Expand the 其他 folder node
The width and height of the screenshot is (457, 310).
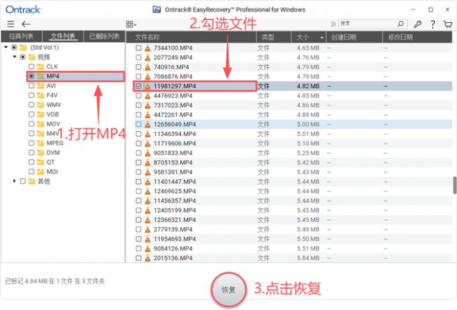click(x=15, y=181)
